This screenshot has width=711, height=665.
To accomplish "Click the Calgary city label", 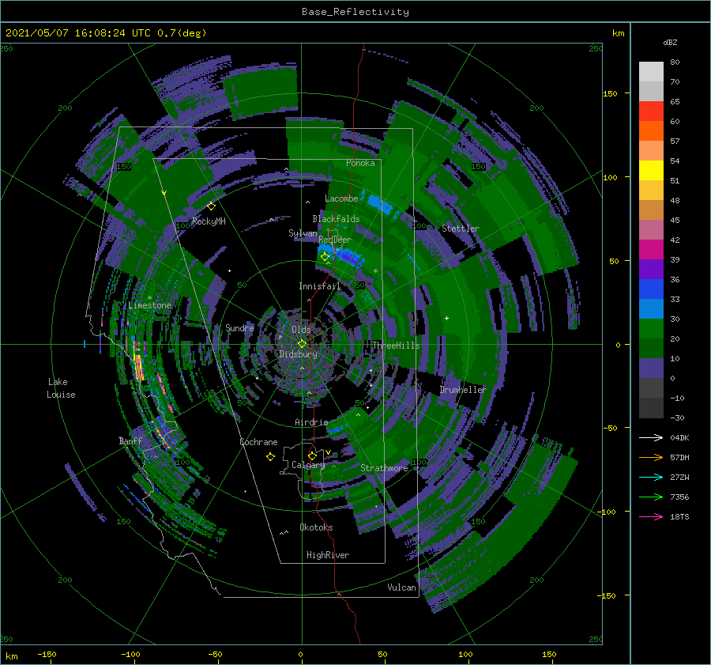I will [x=308, y=465].
